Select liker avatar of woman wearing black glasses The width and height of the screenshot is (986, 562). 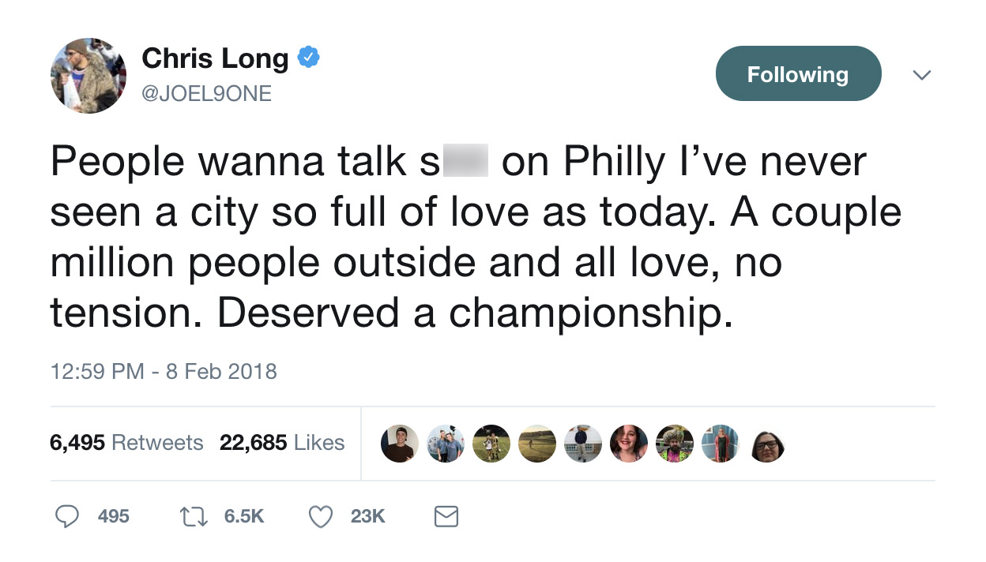click(x=766, y=446)
